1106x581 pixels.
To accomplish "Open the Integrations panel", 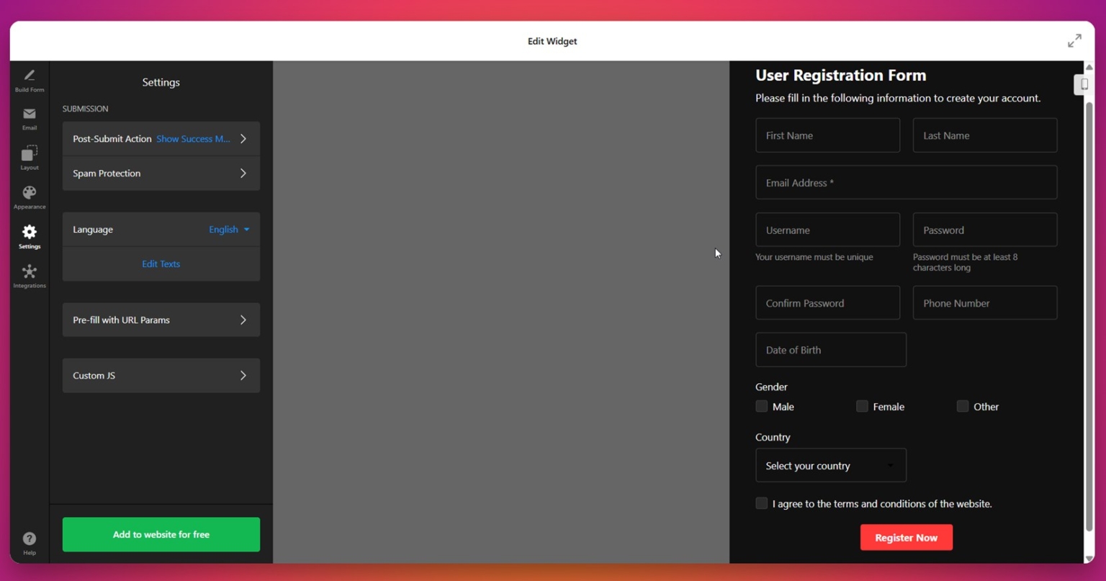I will pos(29,276).
